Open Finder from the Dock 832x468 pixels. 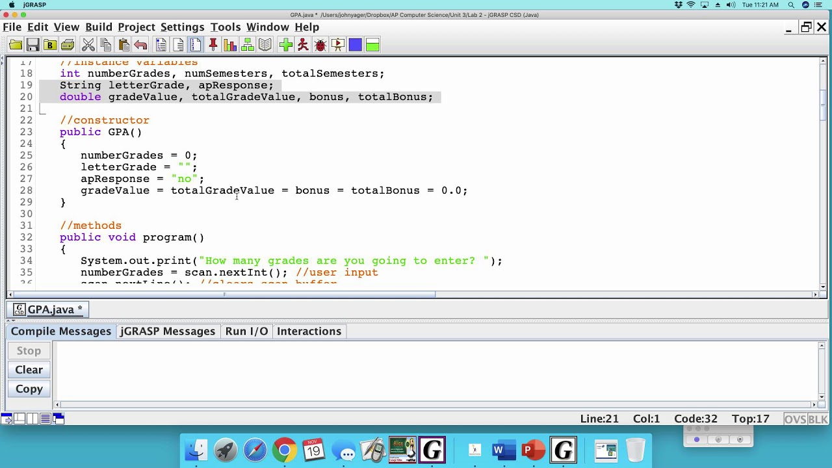[x=196, y=450]
